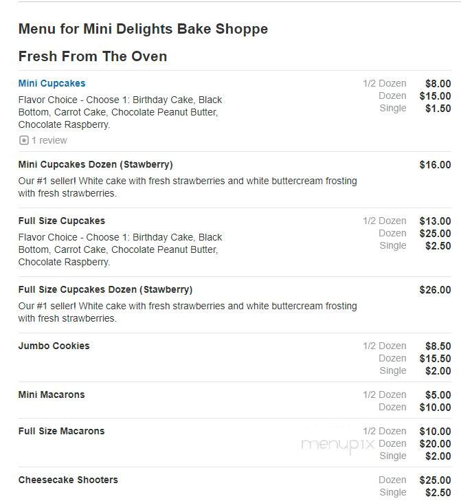Click the Mini Macarons item name
Viewport: 461px width, 501px height.
tap(52, 394)
